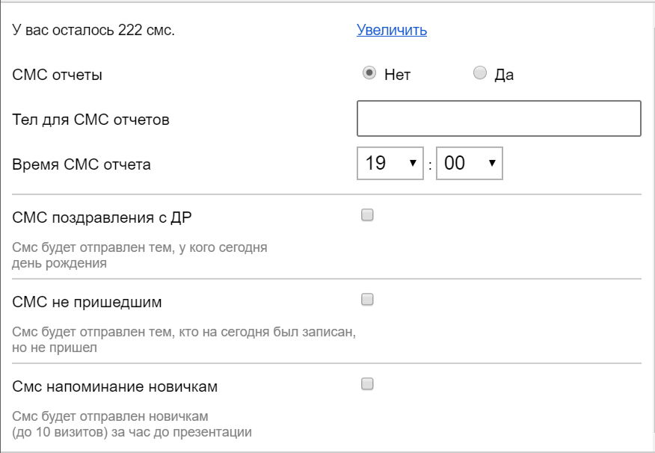This screenshot has height=453, width=655.
Task: Click the У вас осталось 222 смс text
Action: 93,31
